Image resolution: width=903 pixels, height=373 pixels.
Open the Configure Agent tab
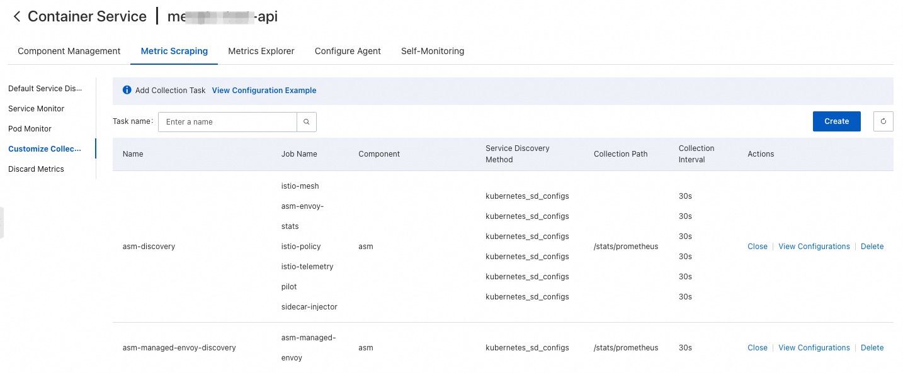348,51
